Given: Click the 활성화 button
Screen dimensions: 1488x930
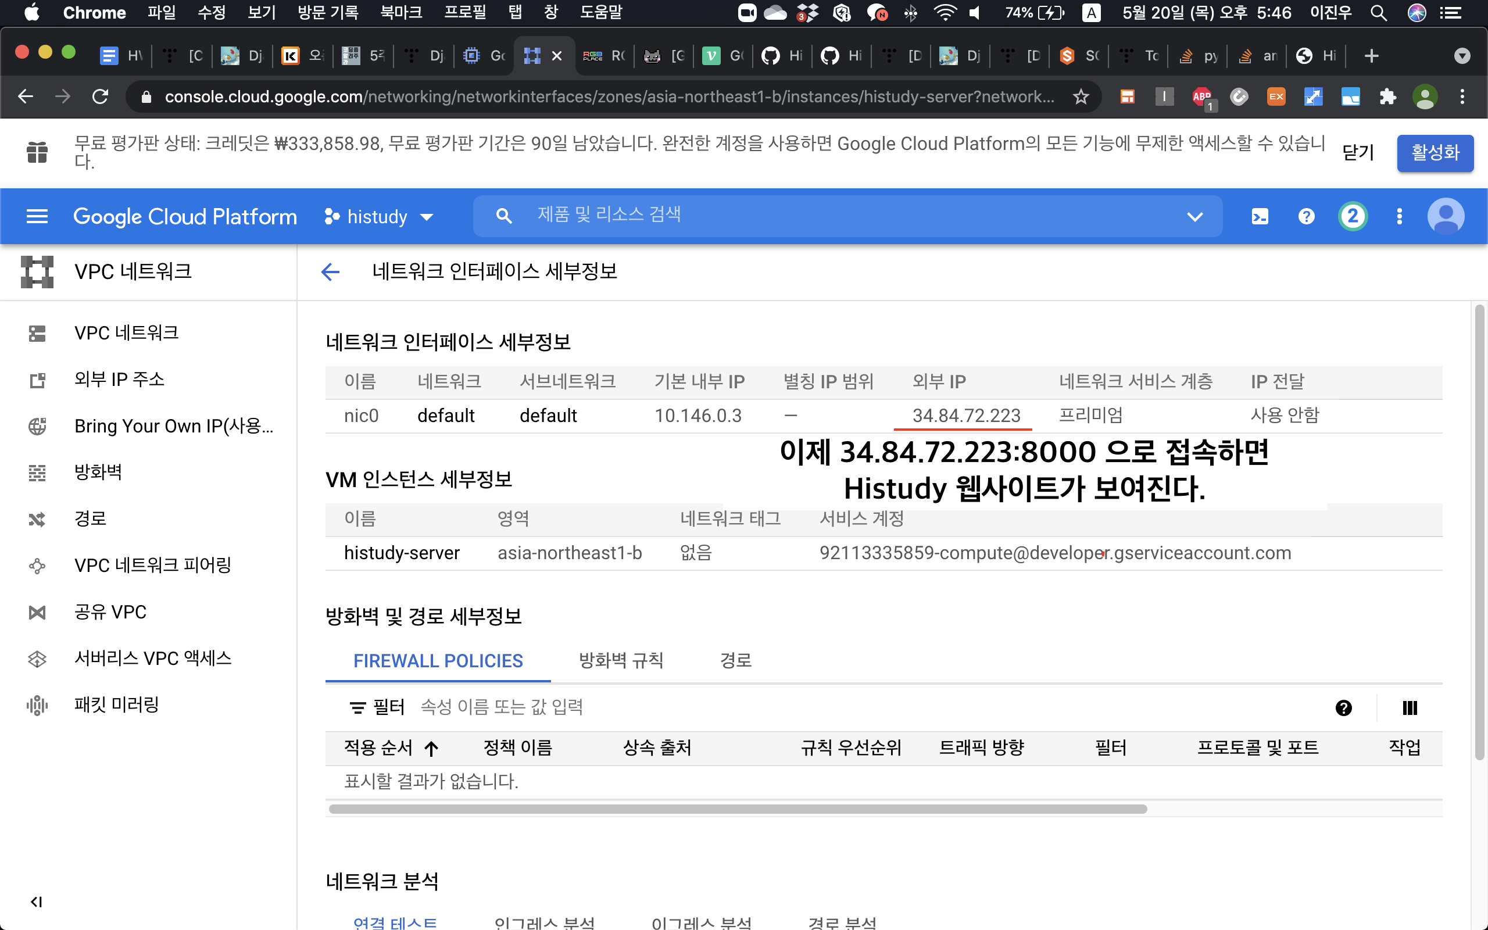Looking at the screenshot, I should (x=1435, y=152).
